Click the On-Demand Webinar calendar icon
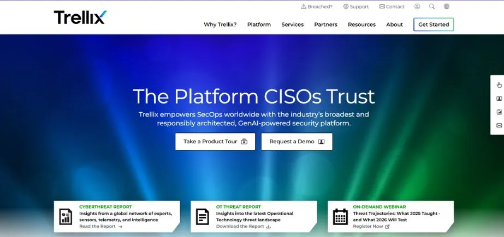This screenshot has width=504, height=237. point(340,216)
